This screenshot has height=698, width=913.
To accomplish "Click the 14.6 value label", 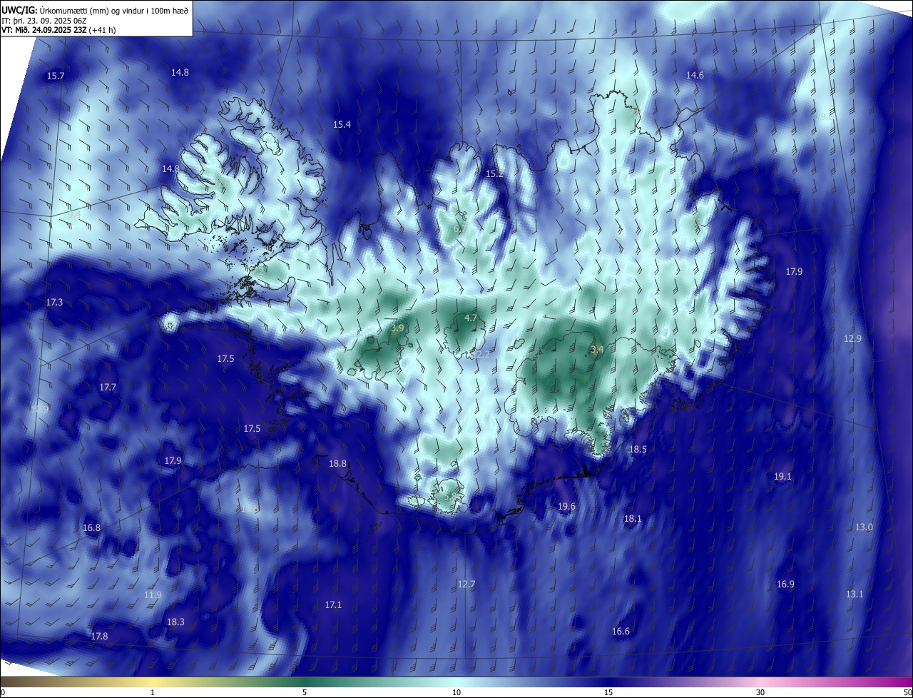I will point(695,75).
